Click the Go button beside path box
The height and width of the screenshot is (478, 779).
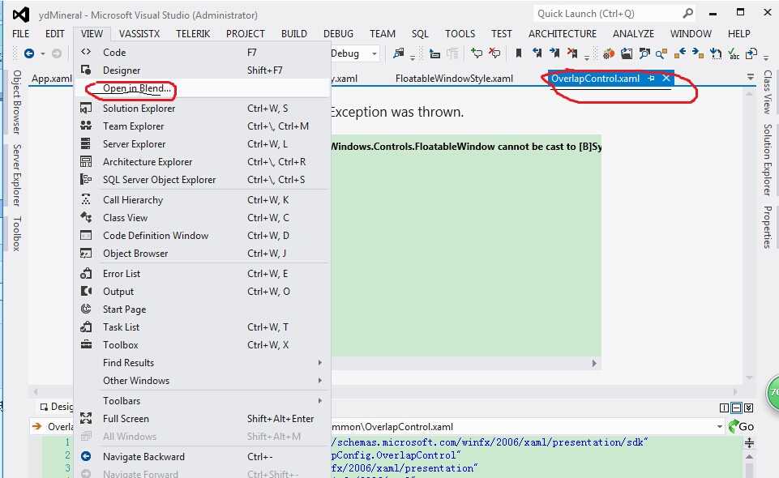pyautogui.click(x=741, y=426)
